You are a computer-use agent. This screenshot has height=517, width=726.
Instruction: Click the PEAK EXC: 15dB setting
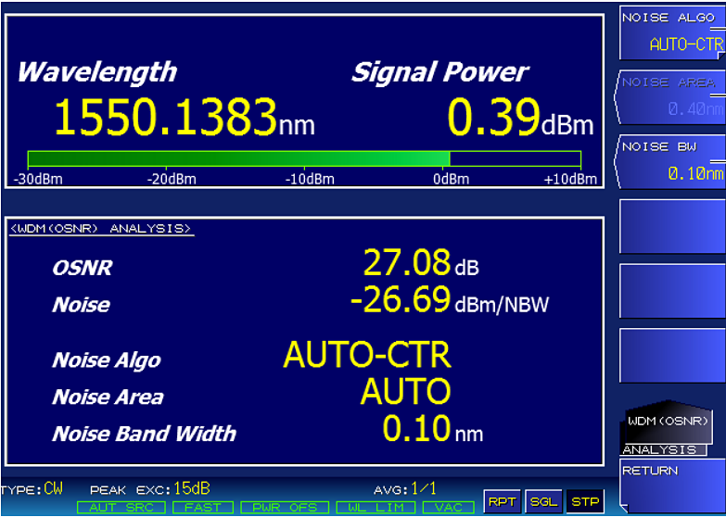150,488
